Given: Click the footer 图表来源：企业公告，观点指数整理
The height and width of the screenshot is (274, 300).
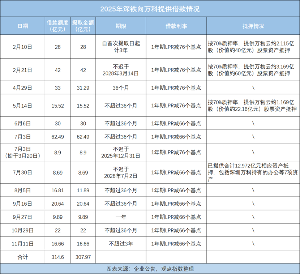Looking at the screenshot, I should coord(150,269).
